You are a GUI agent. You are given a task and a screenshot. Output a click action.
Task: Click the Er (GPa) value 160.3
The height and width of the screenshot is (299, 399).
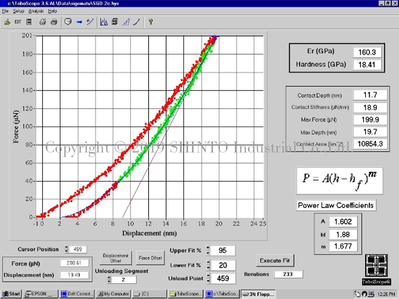point(367,52)
